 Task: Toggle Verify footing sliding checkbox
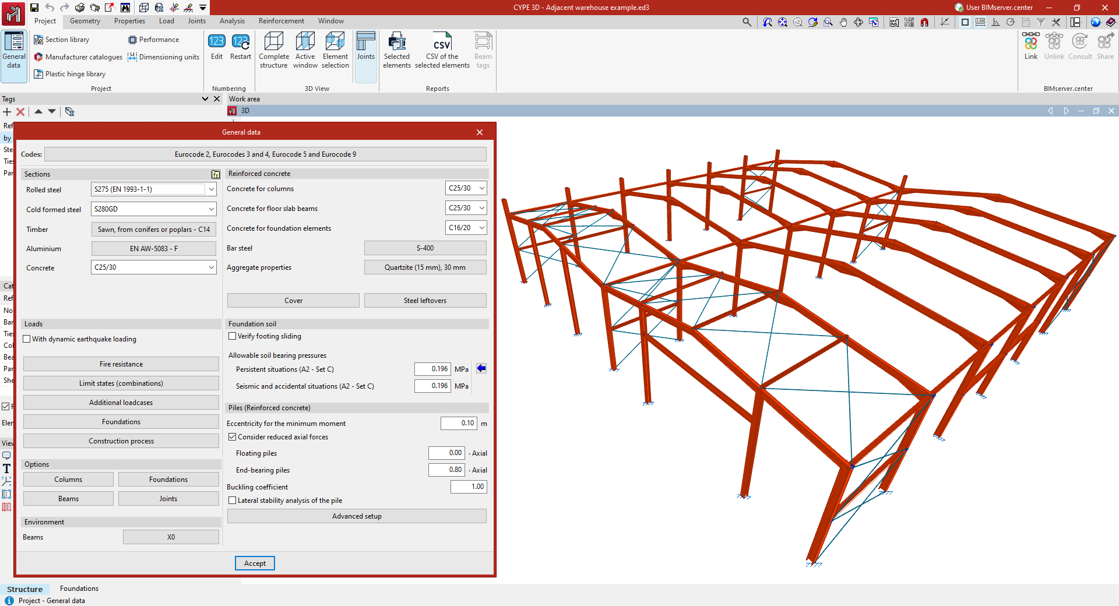[233, 336]
